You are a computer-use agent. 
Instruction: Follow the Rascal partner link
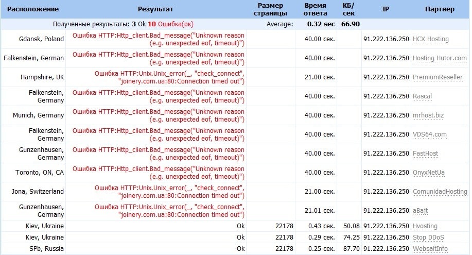pyautogui.click(x=422, y=96)
